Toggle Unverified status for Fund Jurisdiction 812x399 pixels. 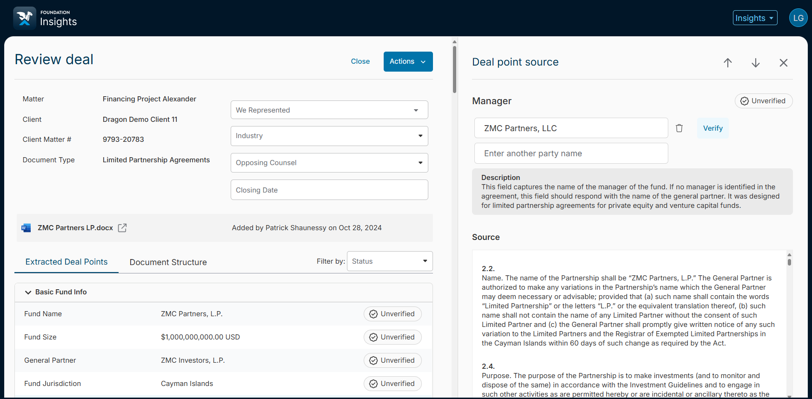coord(393,384)
